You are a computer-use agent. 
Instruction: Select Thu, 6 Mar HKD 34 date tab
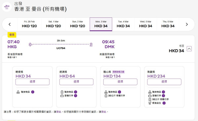(168, 24)
